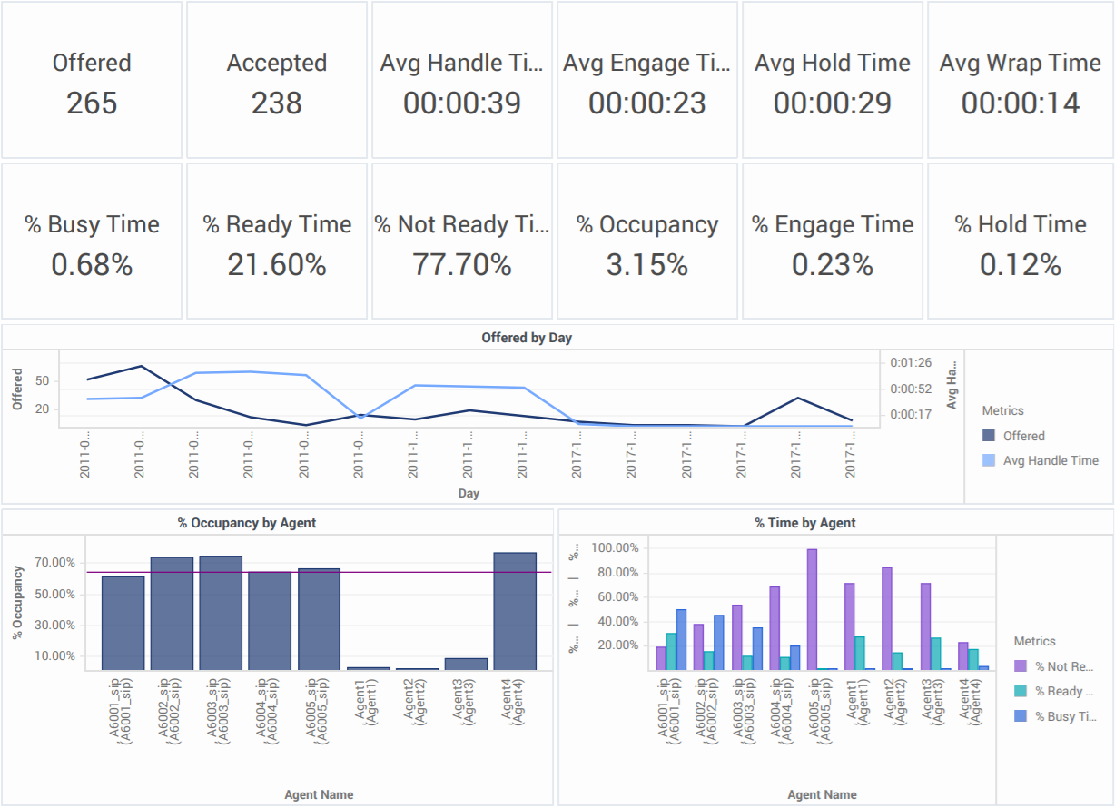This screenshot has height=808, width=1115.
Task: Click the A6003_sip occupancy bar
Action: tap(221, 614)
